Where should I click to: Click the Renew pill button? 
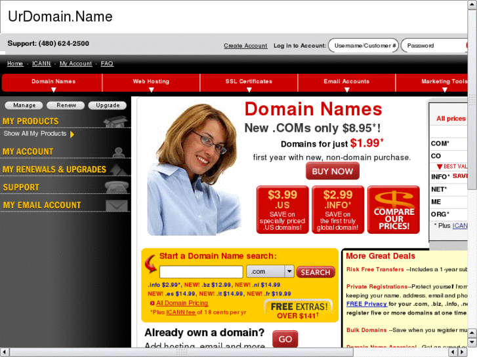pos(66,105)
